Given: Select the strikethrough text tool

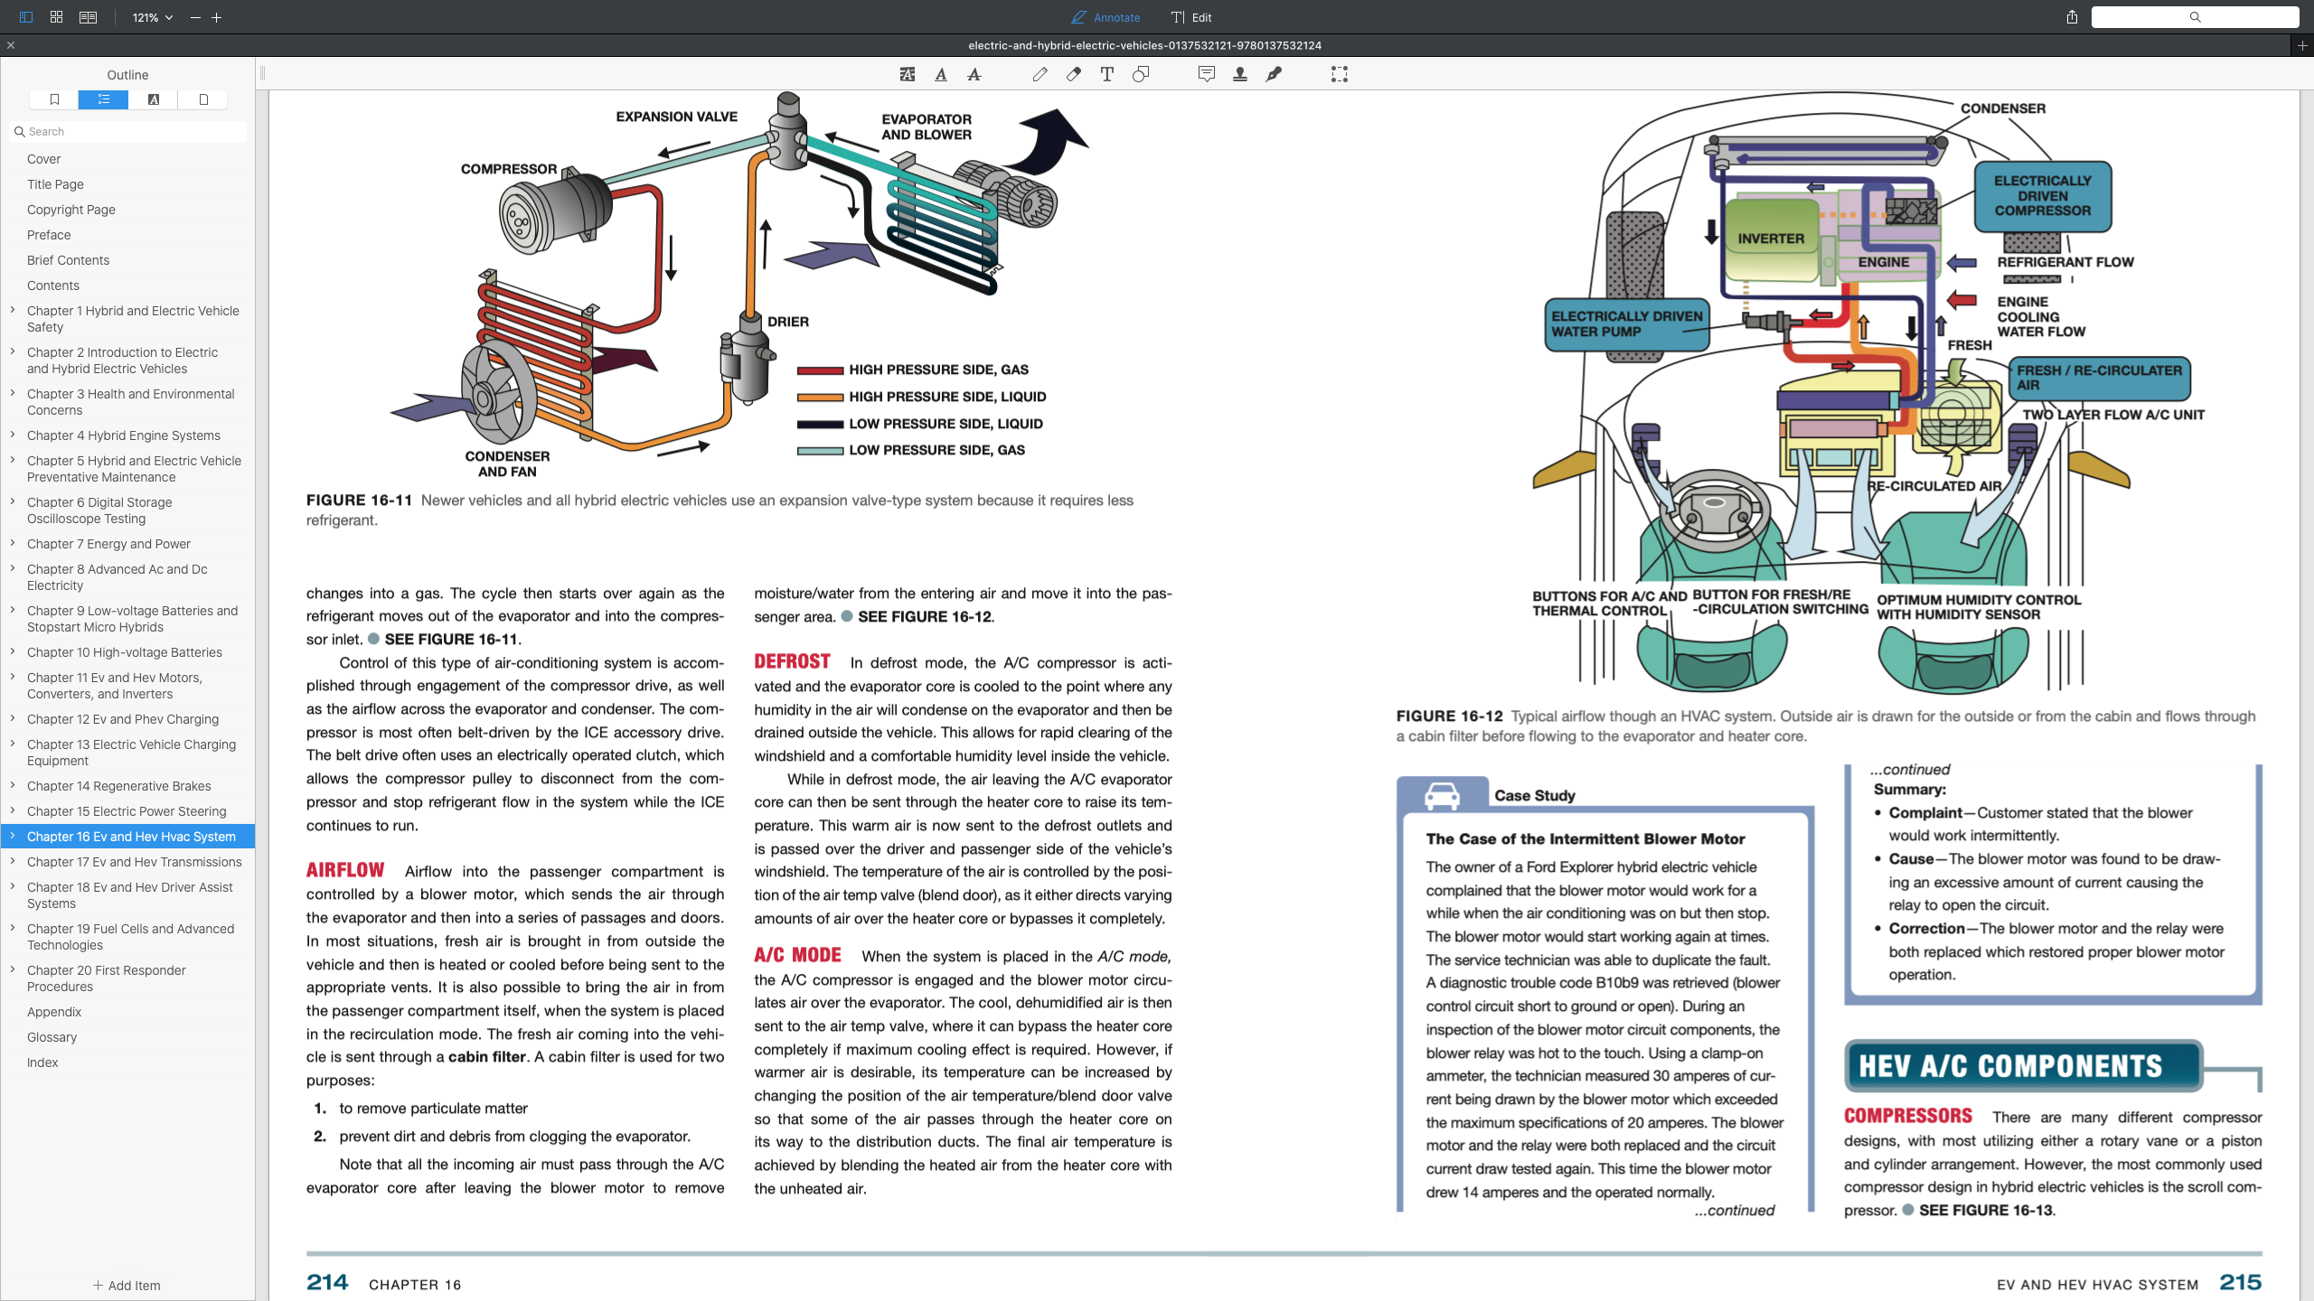Looking at the screenshot, I should pos(974,75).
